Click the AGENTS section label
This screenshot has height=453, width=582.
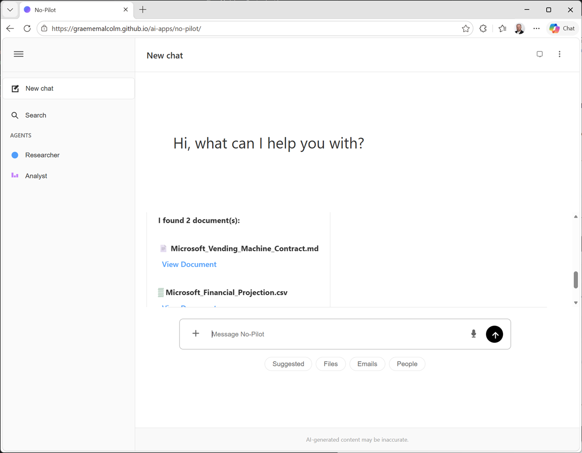point(21,135)
